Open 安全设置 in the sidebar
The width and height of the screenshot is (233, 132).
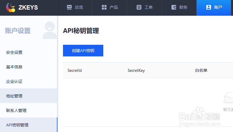28,52
